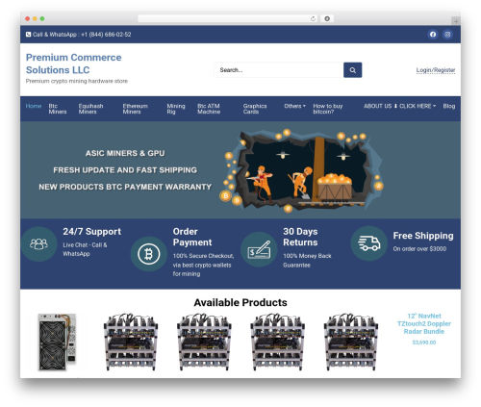Open 12" NavNet TZtouch2 Doppler Radar Bundle
The height and width of the screenshot is (407, 481).
pyautogui.click(x=424, y=323)
